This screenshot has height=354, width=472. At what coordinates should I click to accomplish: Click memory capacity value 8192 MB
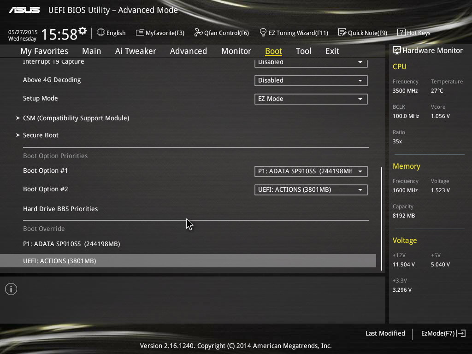click(x=404, y=216)
